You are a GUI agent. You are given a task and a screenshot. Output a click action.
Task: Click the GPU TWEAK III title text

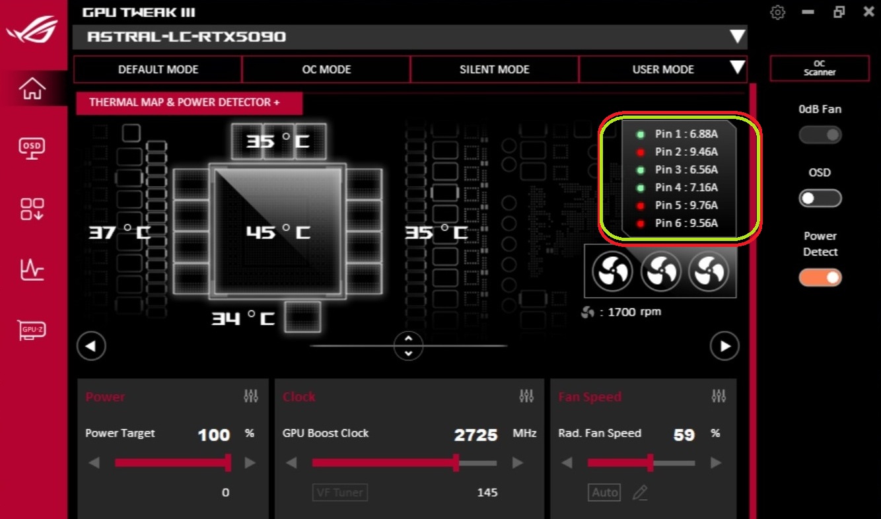point(139,13)
